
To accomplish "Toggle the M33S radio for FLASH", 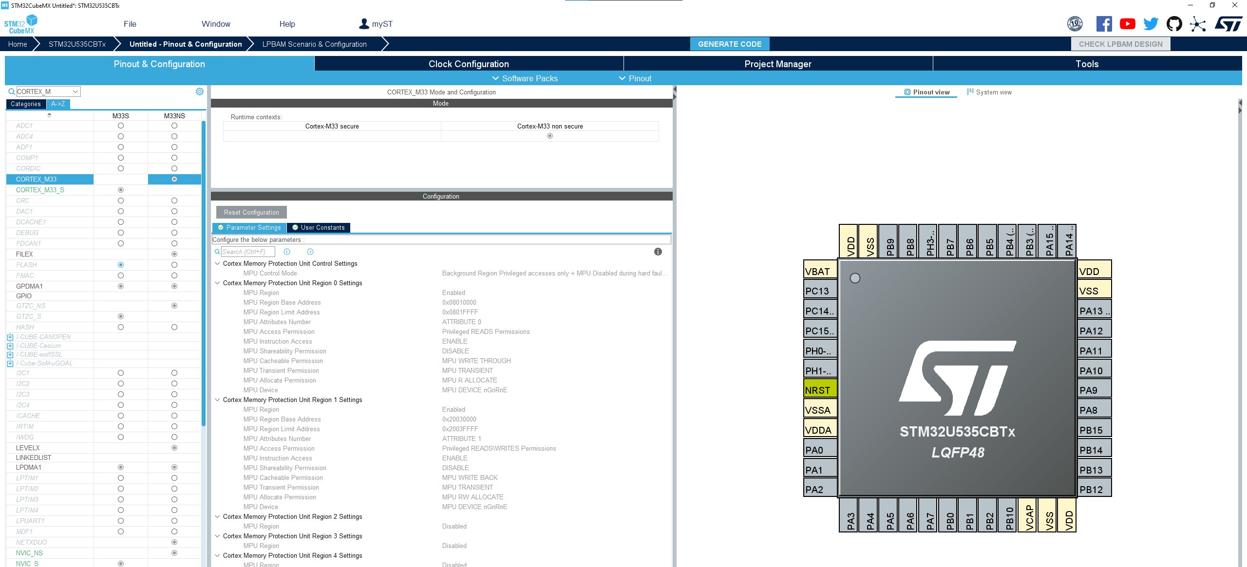I will (121, 265).
